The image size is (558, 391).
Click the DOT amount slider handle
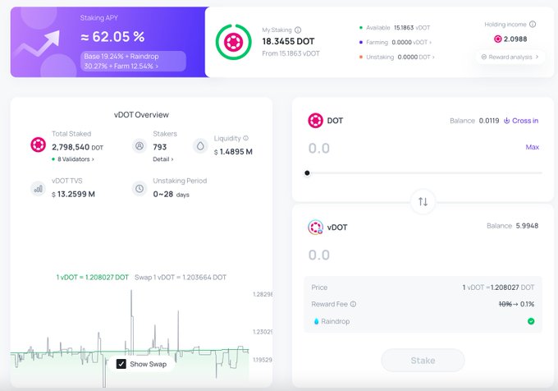(x=307, y=173)
